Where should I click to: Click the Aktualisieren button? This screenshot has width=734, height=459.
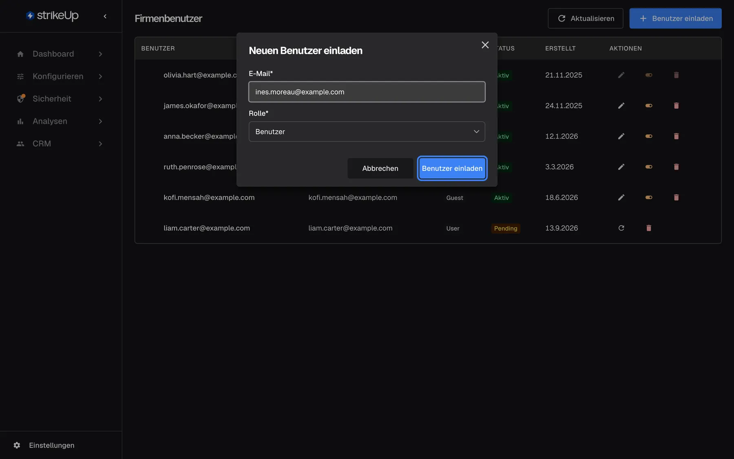point(586,18)
